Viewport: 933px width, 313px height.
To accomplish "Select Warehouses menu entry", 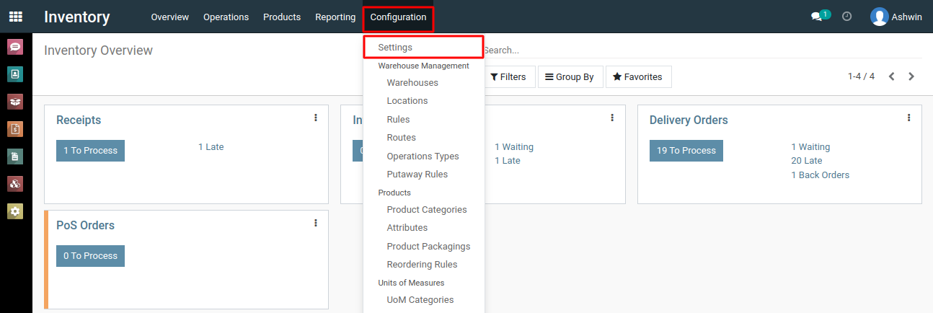I will [412, 83].
